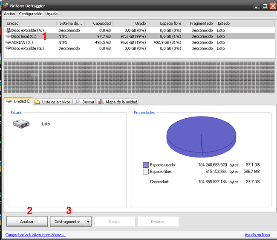277x240 pixels.
Task: Switch to Mapa de la unidad tab
Action: click(118, 102)
